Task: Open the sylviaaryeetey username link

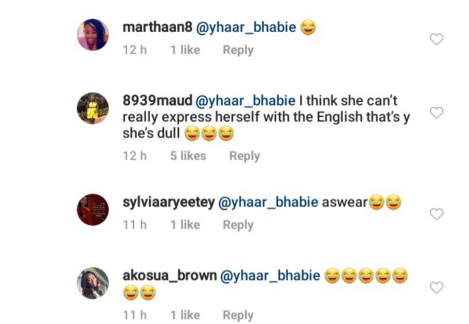Action: click(169, 202)
